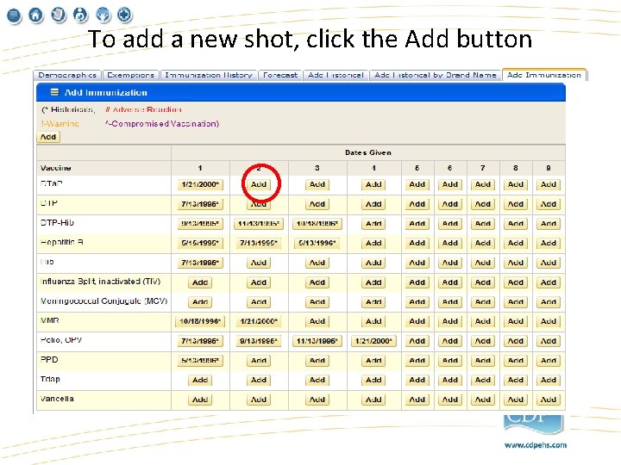Image resolution: width=621 pixels, height=465 pixels.
Task: Click the round menu lines icon
Action: (x=14, y=15)
